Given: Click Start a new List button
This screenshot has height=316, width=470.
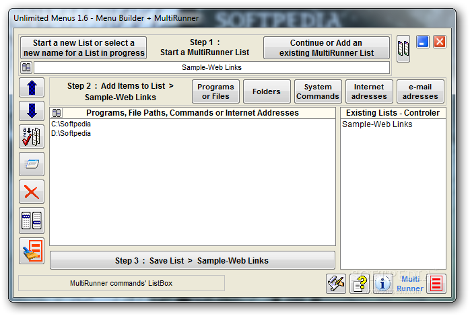Looking at the screenshot, I should (83, 48).
